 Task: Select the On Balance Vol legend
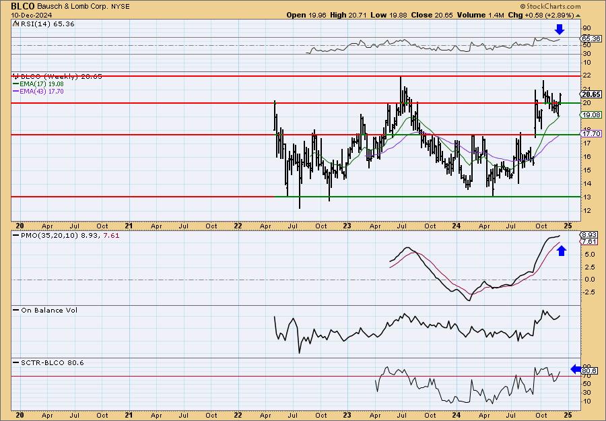coord(45,310)
